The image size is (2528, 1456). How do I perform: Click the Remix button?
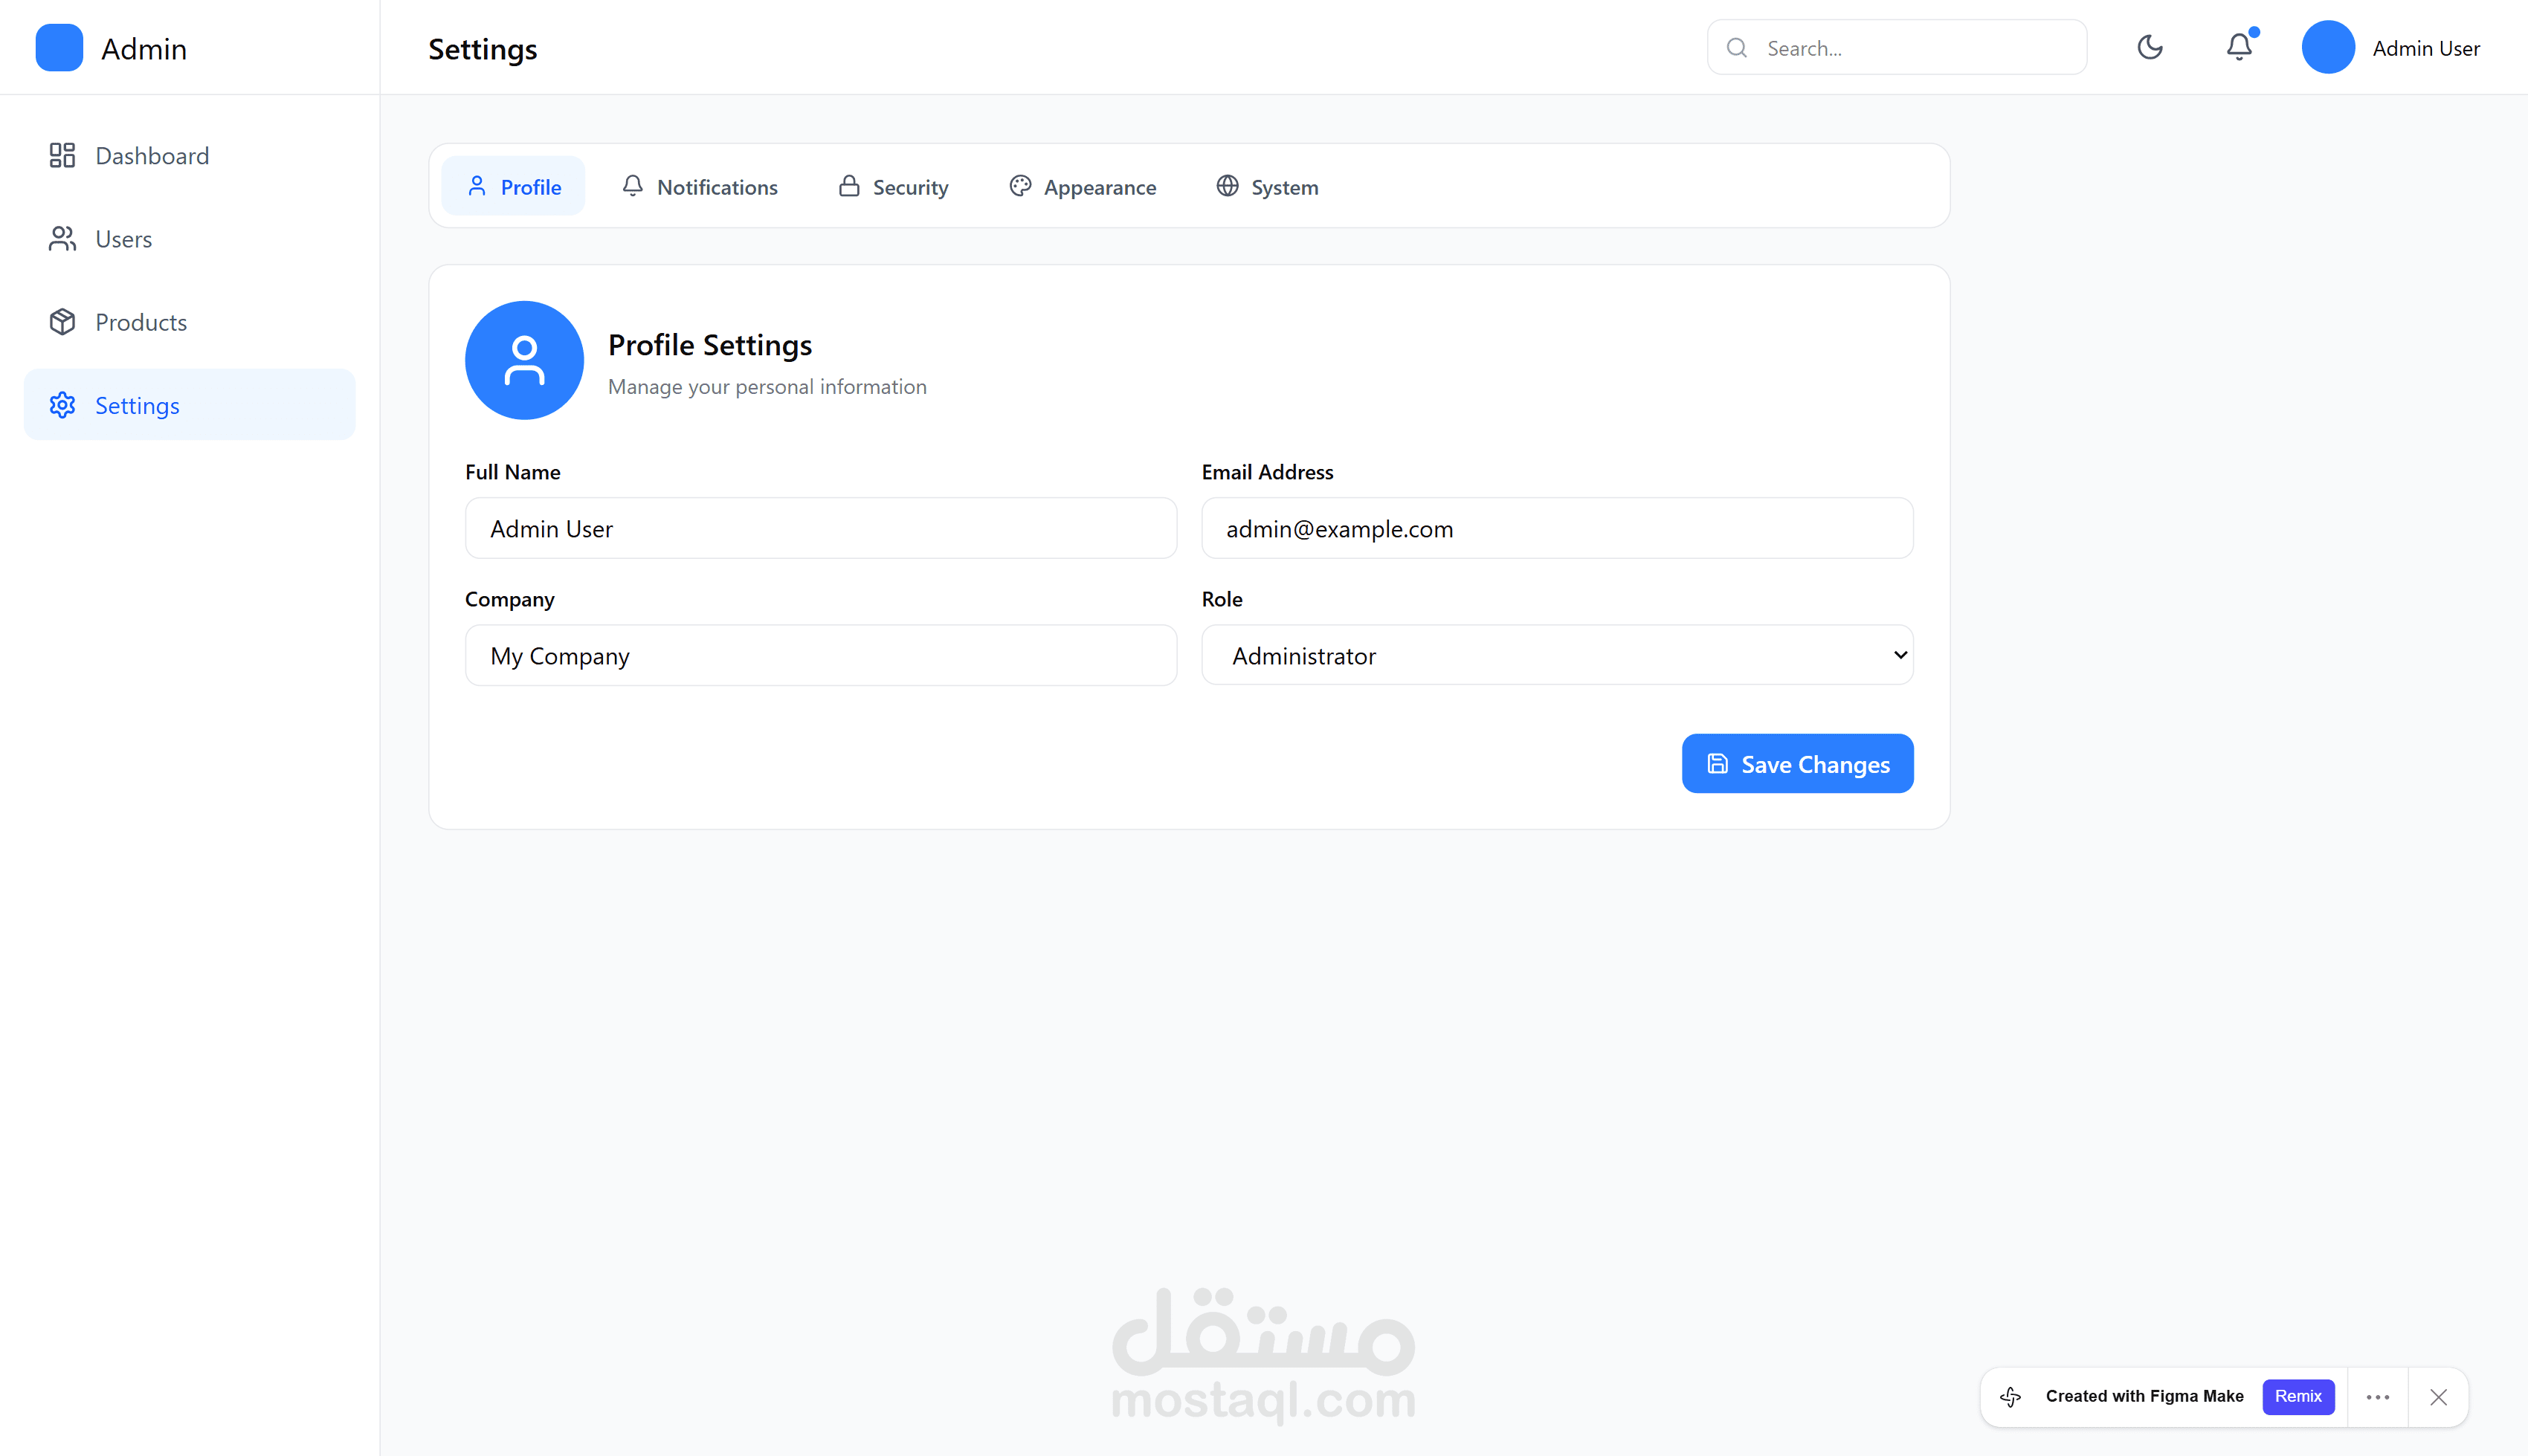[x=2298, y=1396]
